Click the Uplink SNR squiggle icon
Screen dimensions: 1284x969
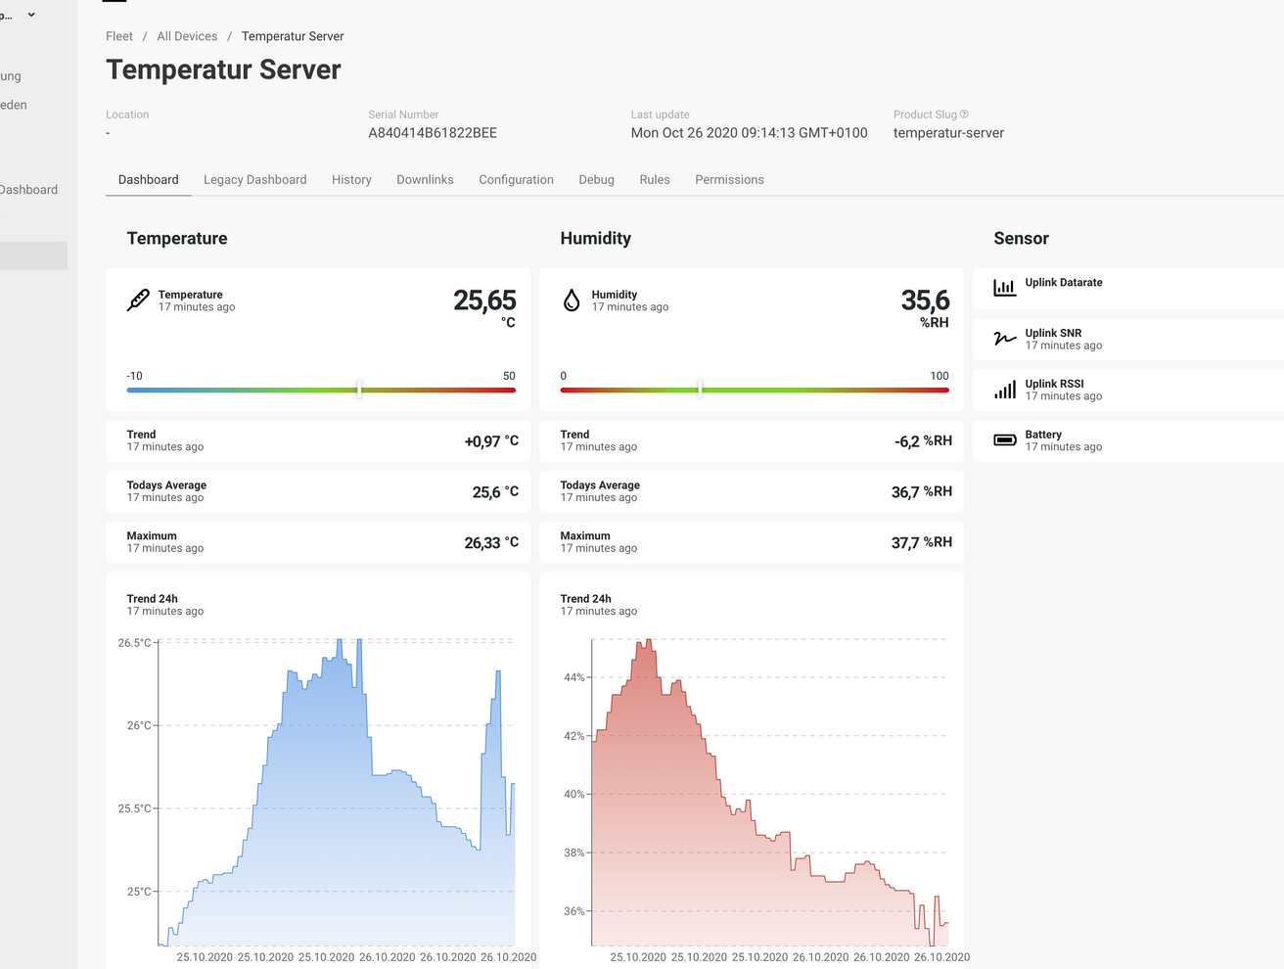[x=1004, y=339]
